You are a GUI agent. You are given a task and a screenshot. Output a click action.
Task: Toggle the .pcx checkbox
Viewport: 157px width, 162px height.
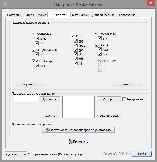pos(37,65)
